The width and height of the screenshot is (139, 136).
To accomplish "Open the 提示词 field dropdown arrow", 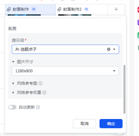I will 114,49.
